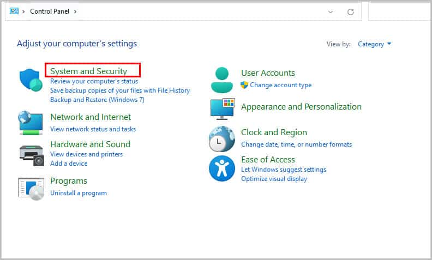Select the Control Panel breadcrumb
This screenshot has height=260, width=432.
tap(50, 11)
